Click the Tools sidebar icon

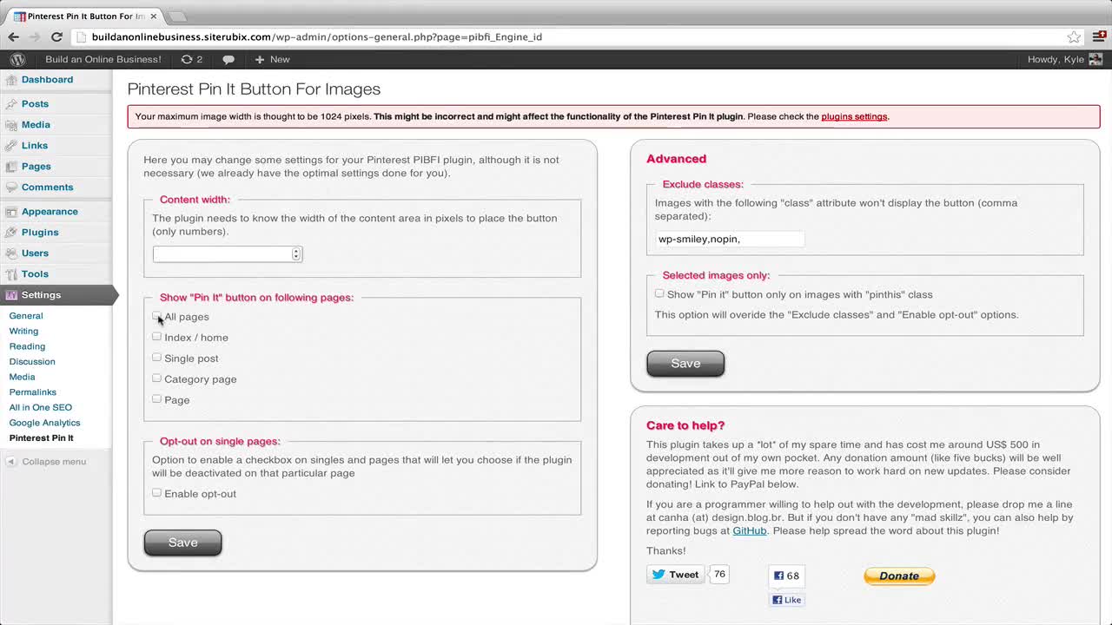tap(11, 274)
